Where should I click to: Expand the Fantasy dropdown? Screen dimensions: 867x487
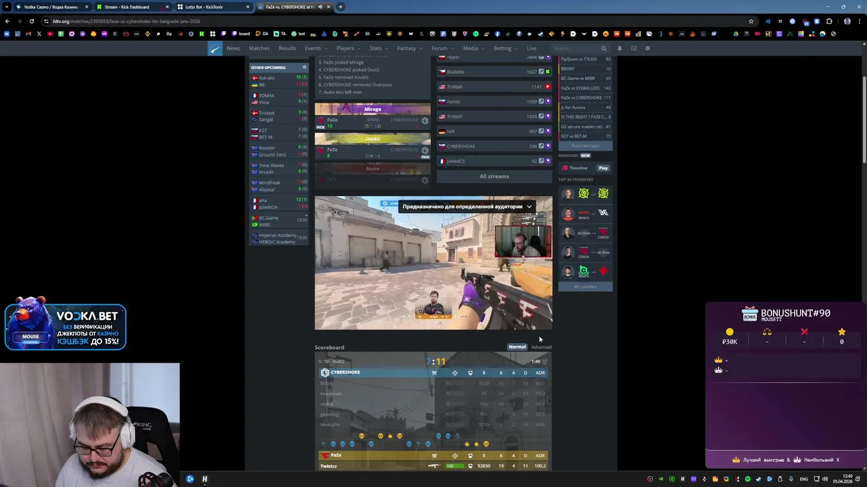408,48
